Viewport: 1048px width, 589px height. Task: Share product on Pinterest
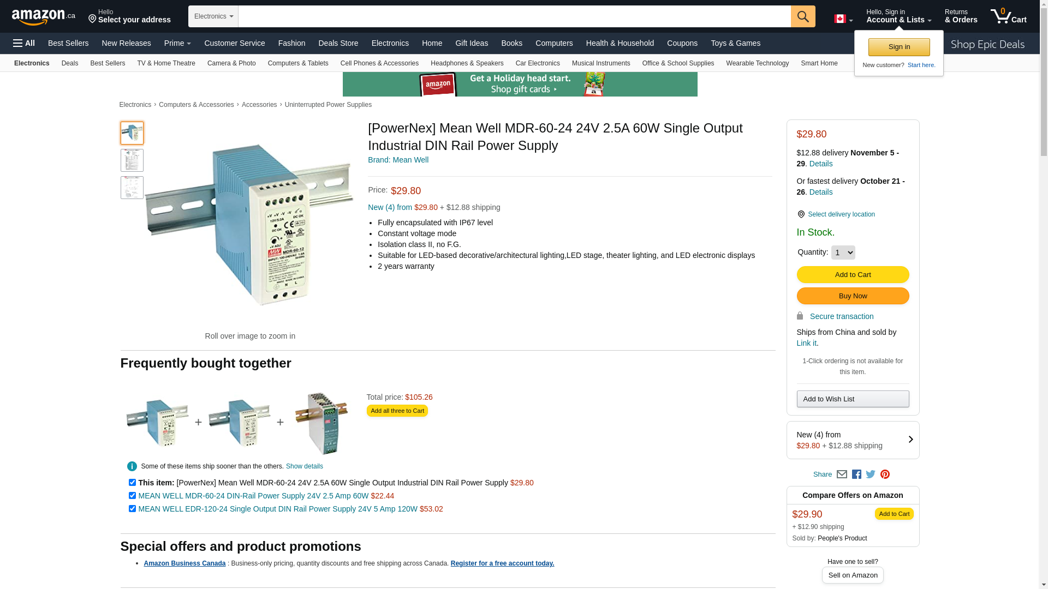pos(885,474)
